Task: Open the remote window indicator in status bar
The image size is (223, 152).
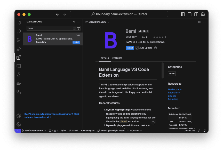Action: tap(18, 131)
